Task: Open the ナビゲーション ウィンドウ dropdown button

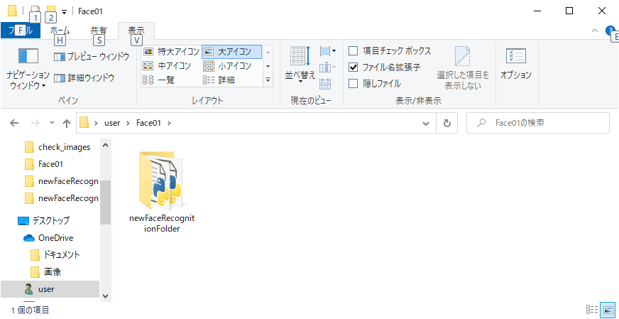Action: 28,68
